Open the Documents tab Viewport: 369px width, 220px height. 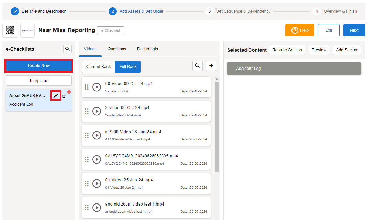(147, 49)
